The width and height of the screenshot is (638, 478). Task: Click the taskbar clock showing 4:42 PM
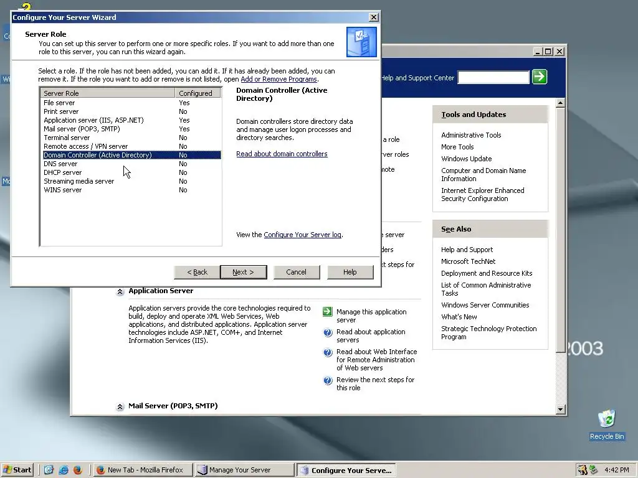(617, 470)
